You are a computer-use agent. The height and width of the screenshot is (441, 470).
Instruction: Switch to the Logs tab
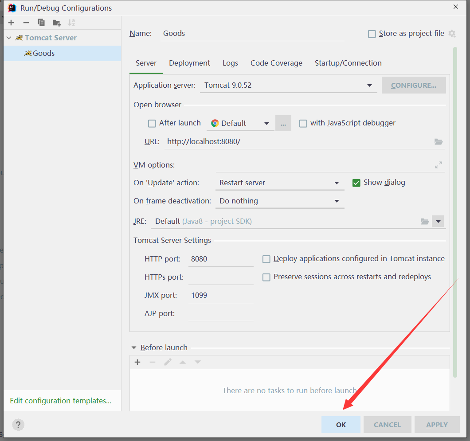coord(230,63)
